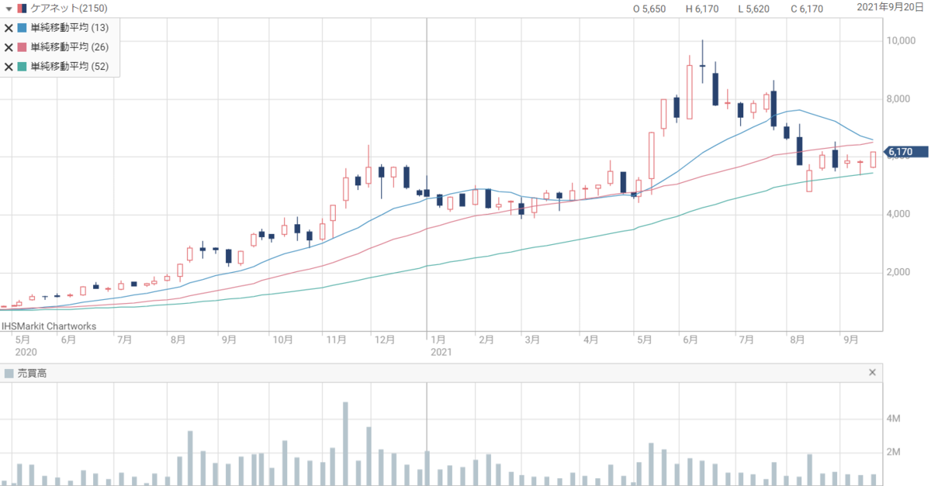Viewport: 931px width, 486px height.
Task: Remove the 単純移動平均 (26) indicator
Action: pyautogui.click(x=9, y=47)
